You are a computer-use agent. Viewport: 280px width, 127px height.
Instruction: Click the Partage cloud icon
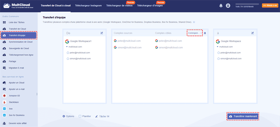pos(4,61)
